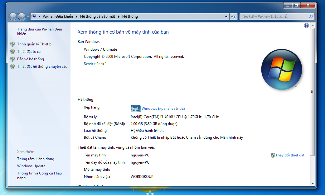Click the Control Panel icon in address bar
This screenshot has height=195, width=325.
[x=34, y=16]
